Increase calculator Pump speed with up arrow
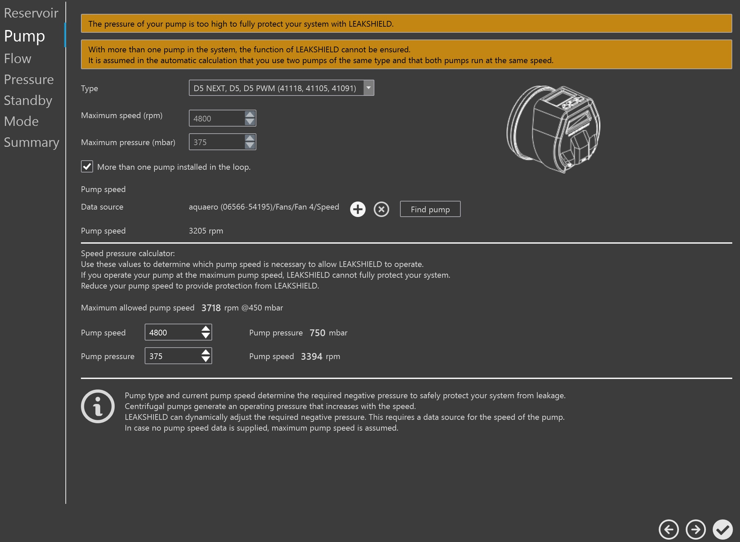The image size is (740, 542). pyautogui.click(x=205, y=328)
